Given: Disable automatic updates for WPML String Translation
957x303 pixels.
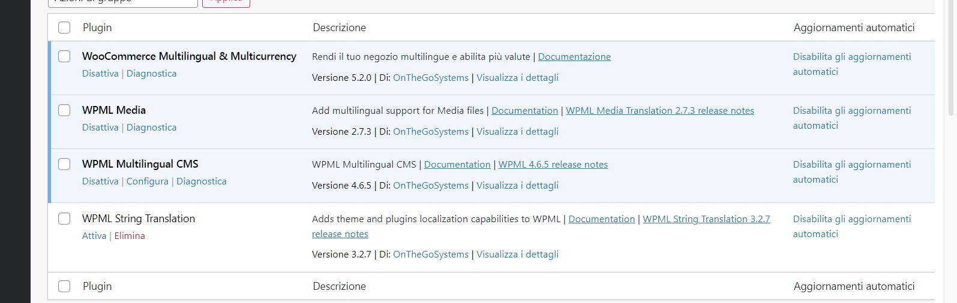Looking at the screenshot, I should (x=852, y=226).
